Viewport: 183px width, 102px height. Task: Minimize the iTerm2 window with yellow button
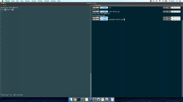click(3, 3)
